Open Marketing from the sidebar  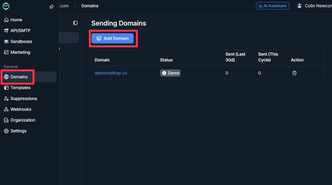[17, 52]
